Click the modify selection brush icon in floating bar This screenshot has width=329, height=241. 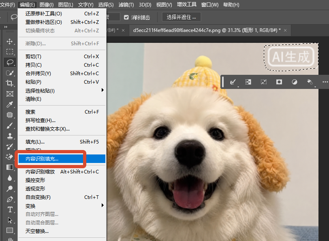pos(233,82)
